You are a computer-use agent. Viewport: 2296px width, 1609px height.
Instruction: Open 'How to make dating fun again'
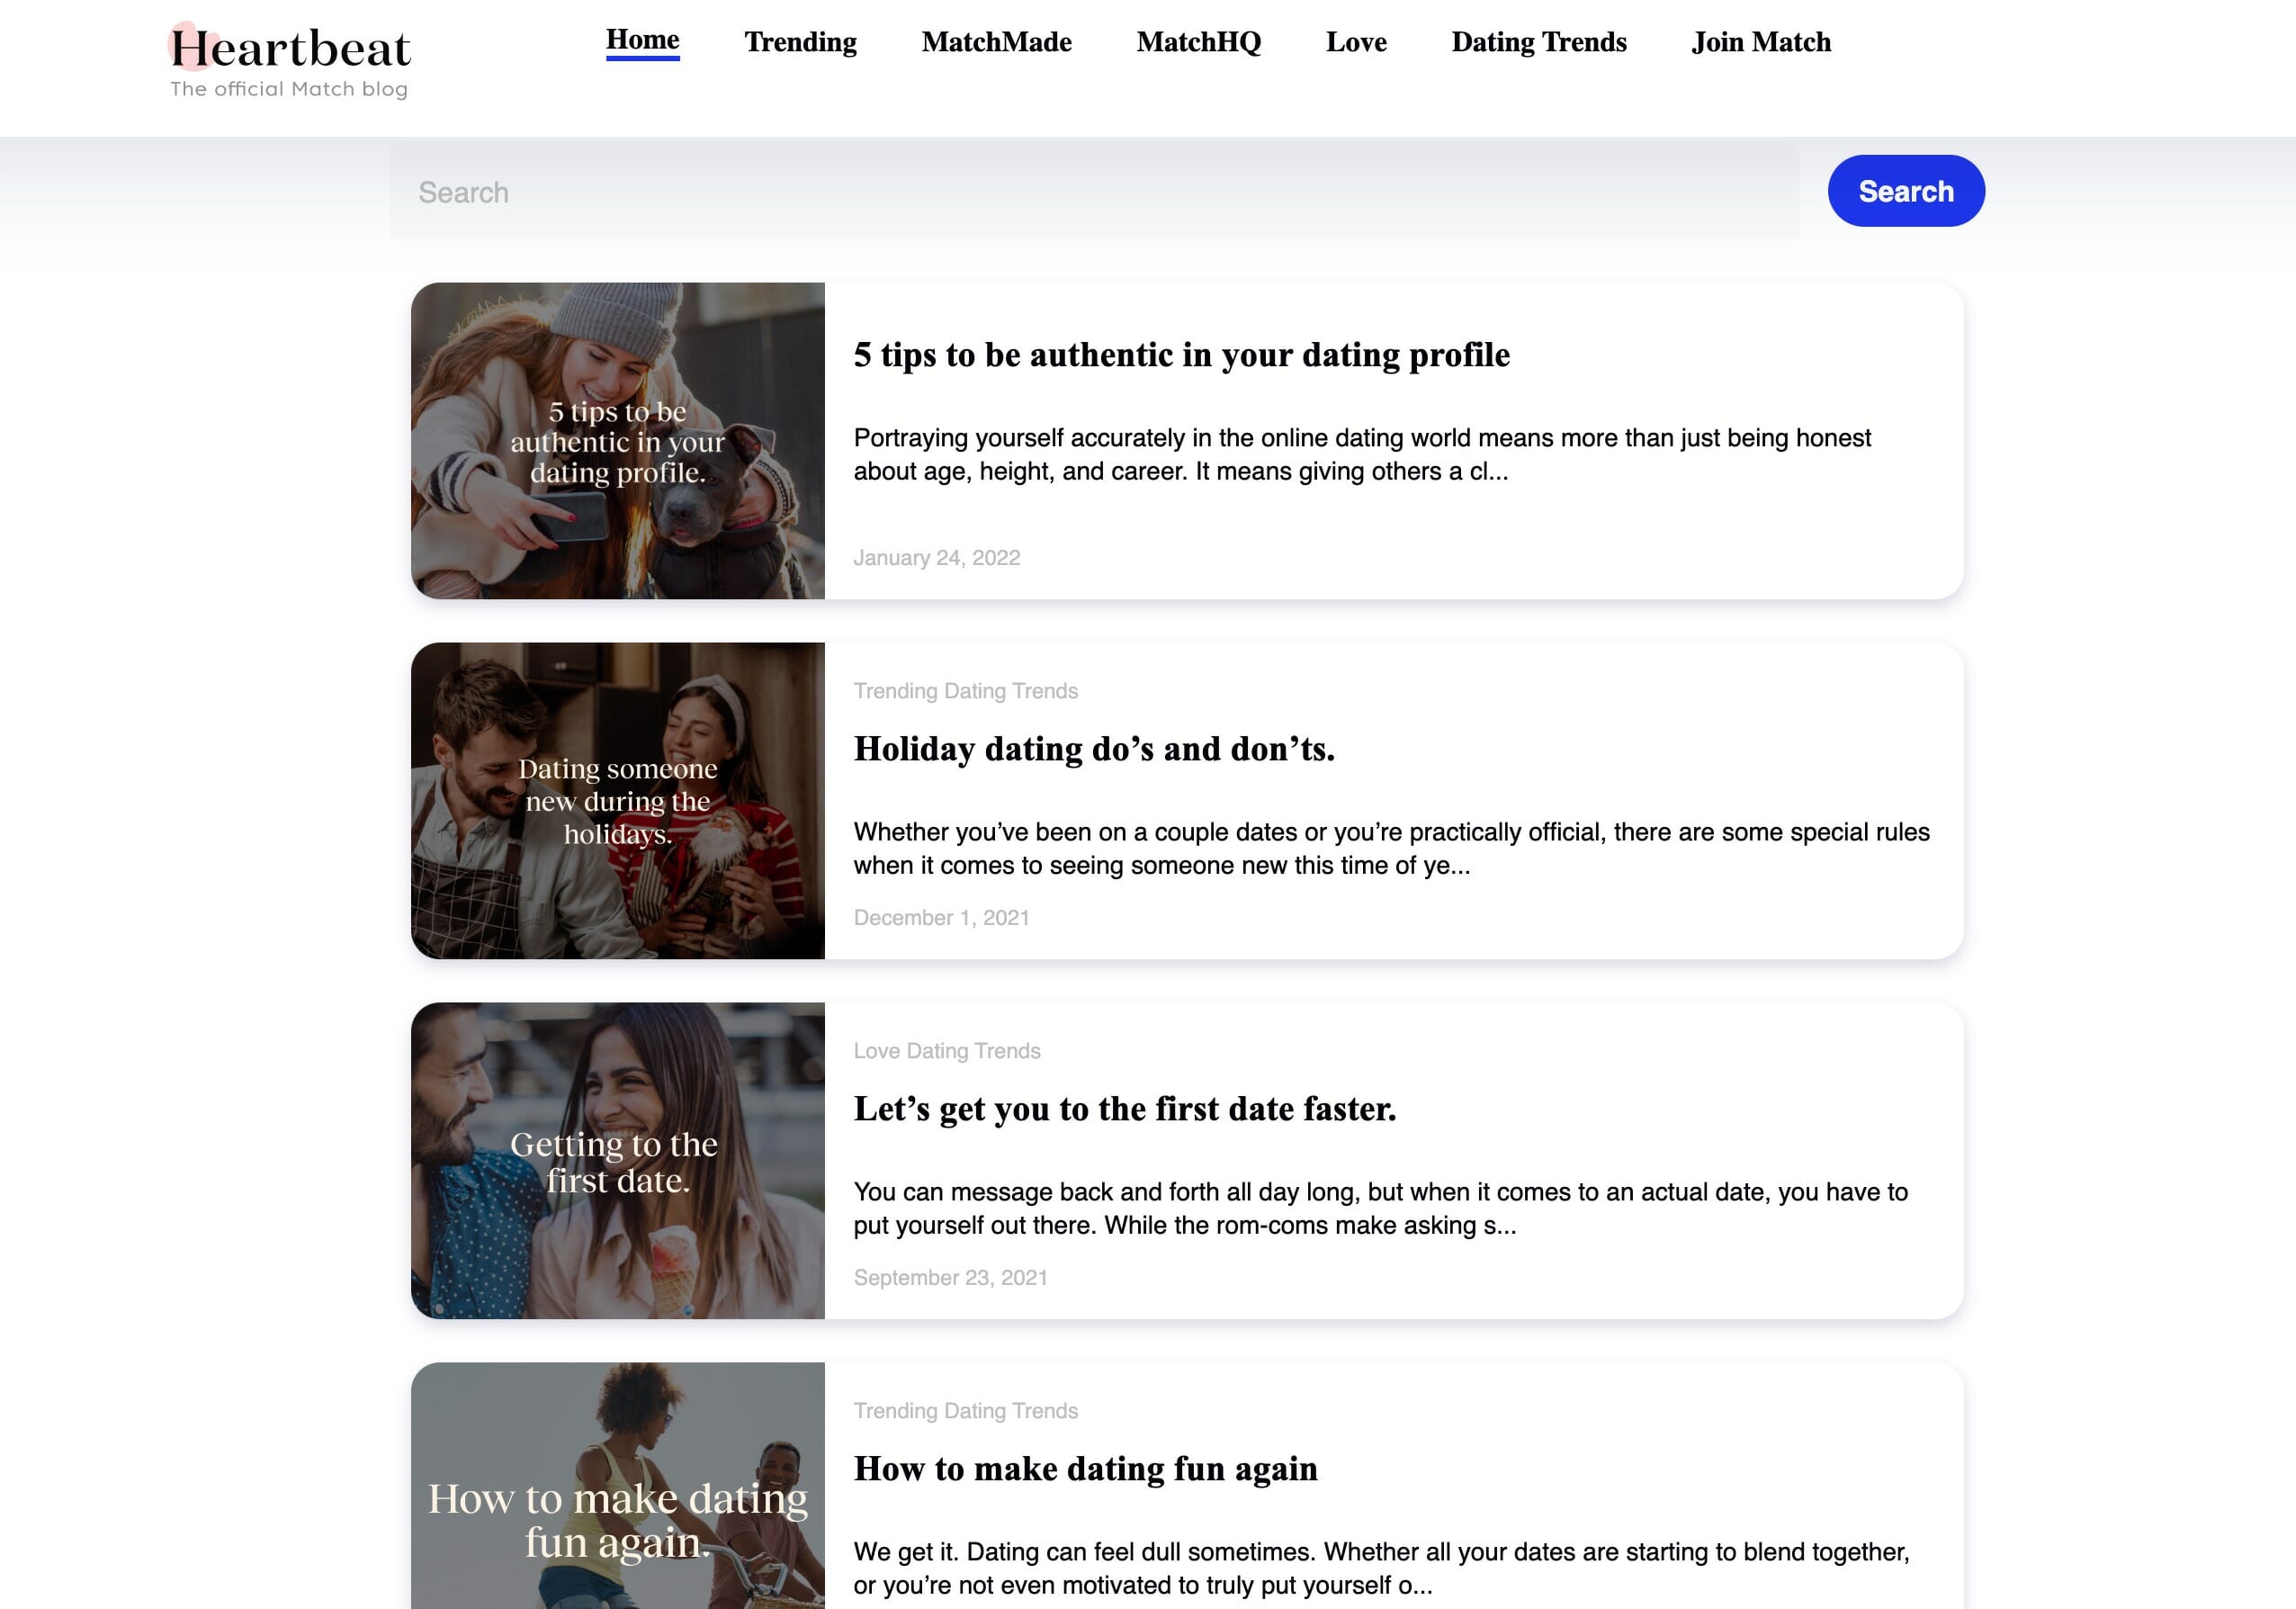click(x=1085, y=1469)
